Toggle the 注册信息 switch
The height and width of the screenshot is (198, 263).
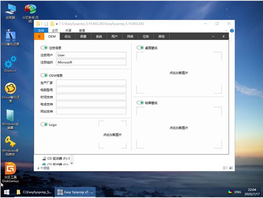pos(44,48)
